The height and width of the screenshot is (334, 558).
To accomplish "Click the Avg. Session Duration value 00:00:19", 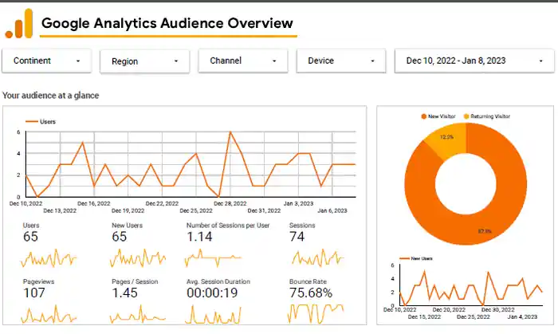I will click(213, 293).
